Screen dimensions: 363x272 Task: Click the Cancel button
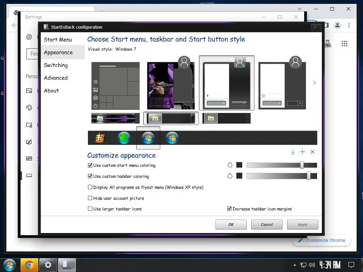tap(267, 225)
